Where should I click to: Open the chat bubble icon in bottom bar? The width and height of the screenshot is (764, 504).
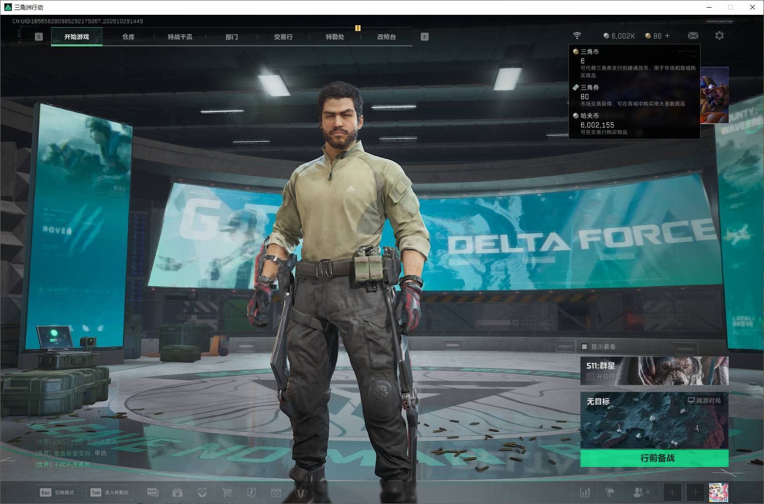pyautogui.click(x=153, y=492)
